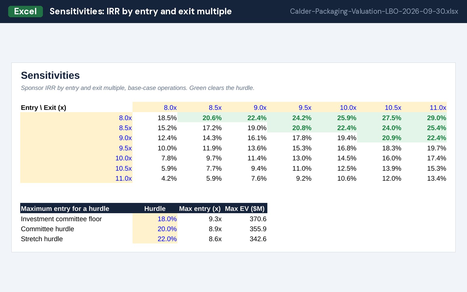Click the Calder-Packaging-Valuation-LBO-2026-09-30.xlsx file name
This screenshot has width=467, height=292.
pyautogui.click(x=374, y=11)
